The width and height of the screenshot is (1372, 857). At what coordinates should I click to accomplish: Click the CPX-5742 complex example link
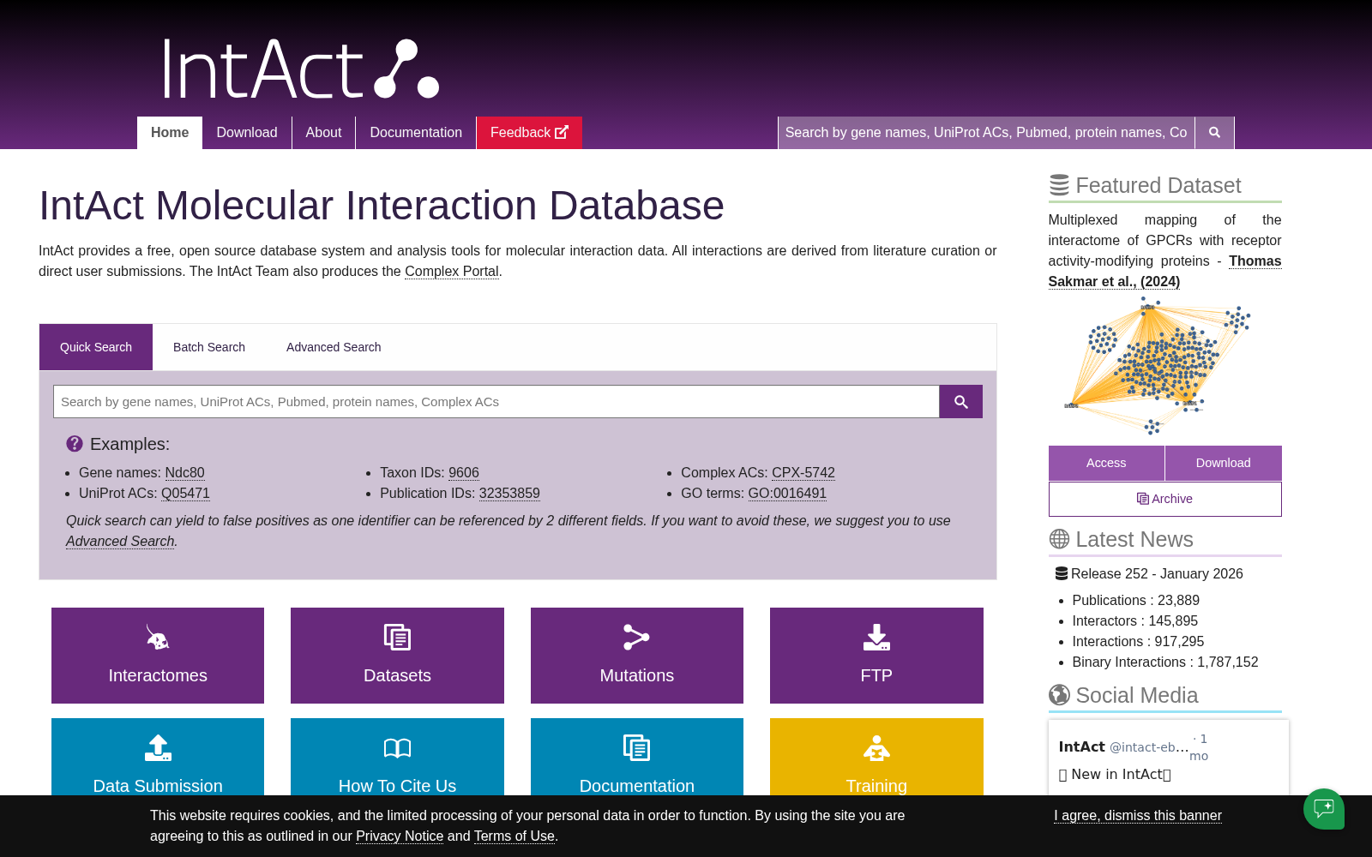click(x=803, y=473)
